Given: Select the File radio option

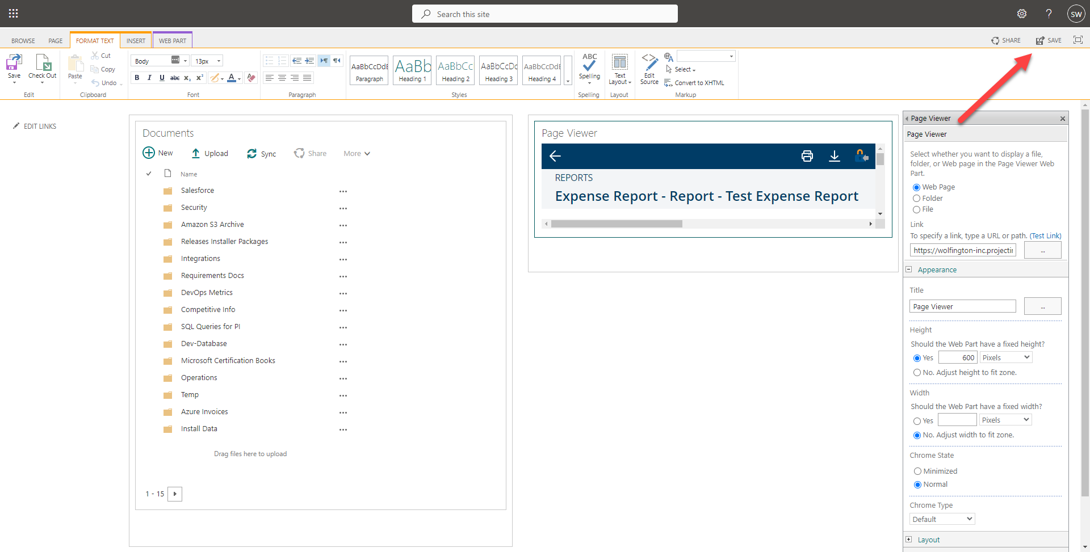Looking at the screenshot, I should [916, 209].
